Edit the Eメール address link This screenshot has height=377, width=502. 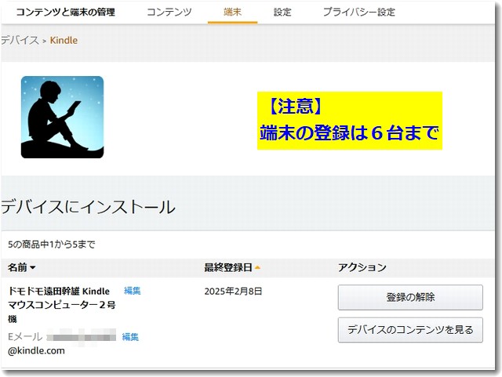[130, 337]
